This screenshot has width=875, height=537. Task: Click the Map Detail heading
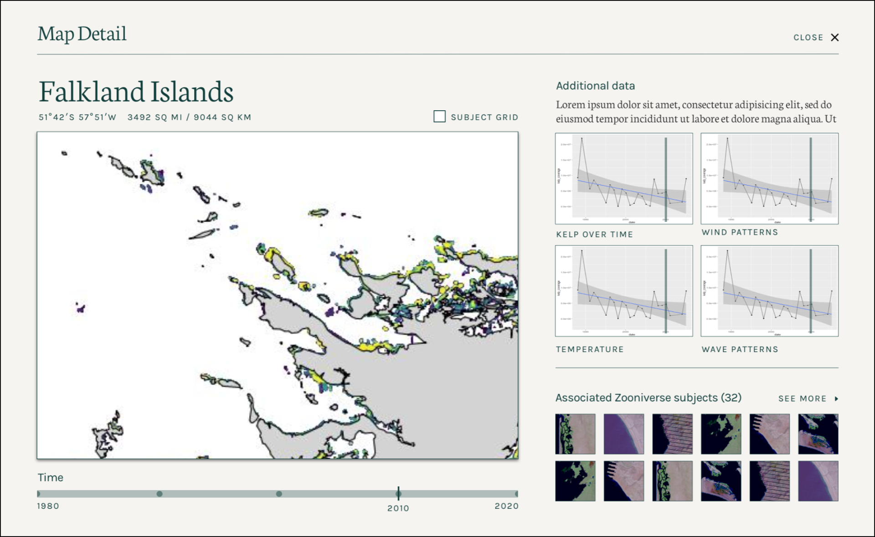(x=81, y=33)
